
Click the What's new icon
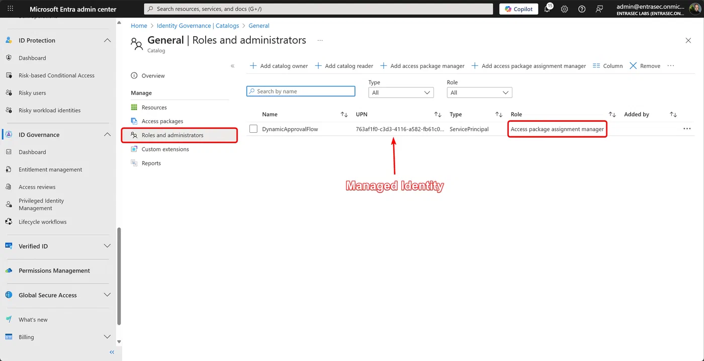point(9,320)
